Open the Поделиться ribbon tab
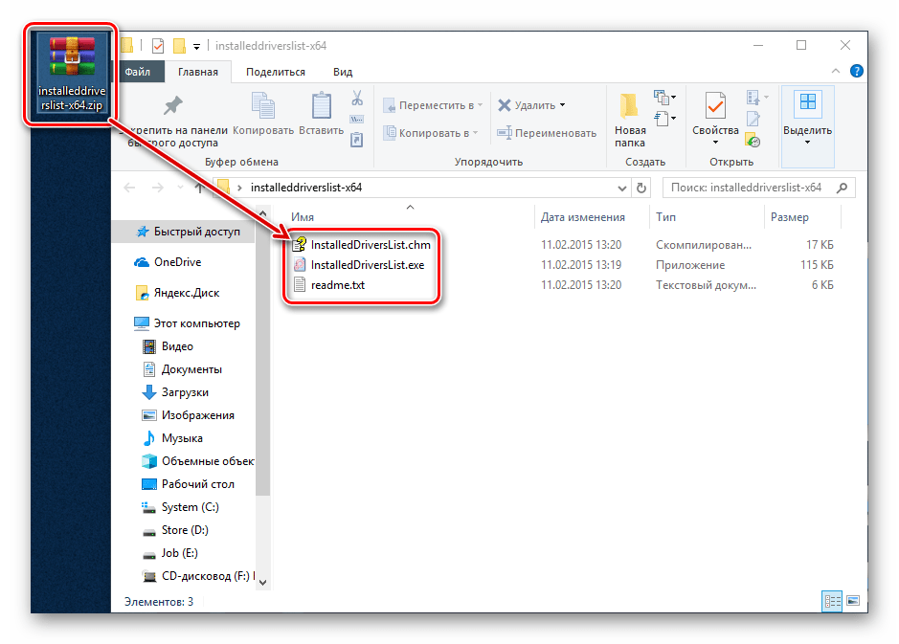 click(275, 72)
